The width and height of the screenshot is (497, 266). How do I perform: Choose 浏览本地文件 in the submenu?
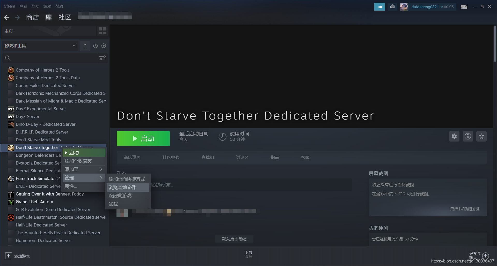click(128, 187)
